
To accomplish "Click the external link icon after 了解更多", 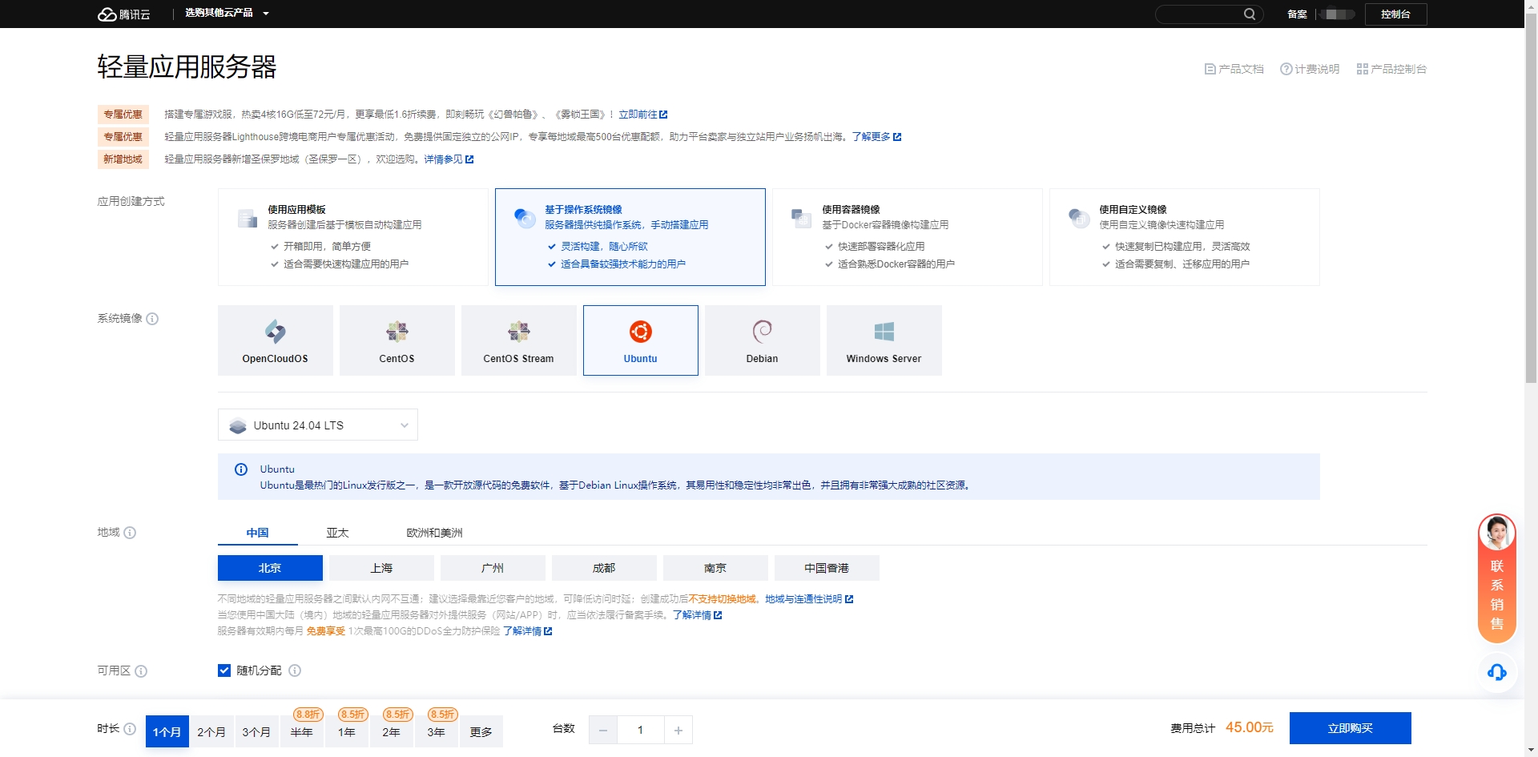I will pos(897,137).
